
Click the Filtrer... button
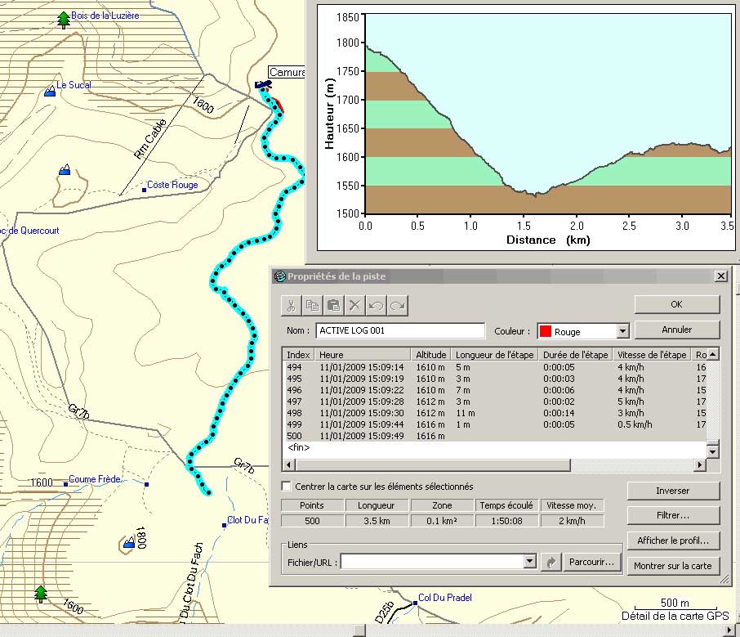(673, 515)
